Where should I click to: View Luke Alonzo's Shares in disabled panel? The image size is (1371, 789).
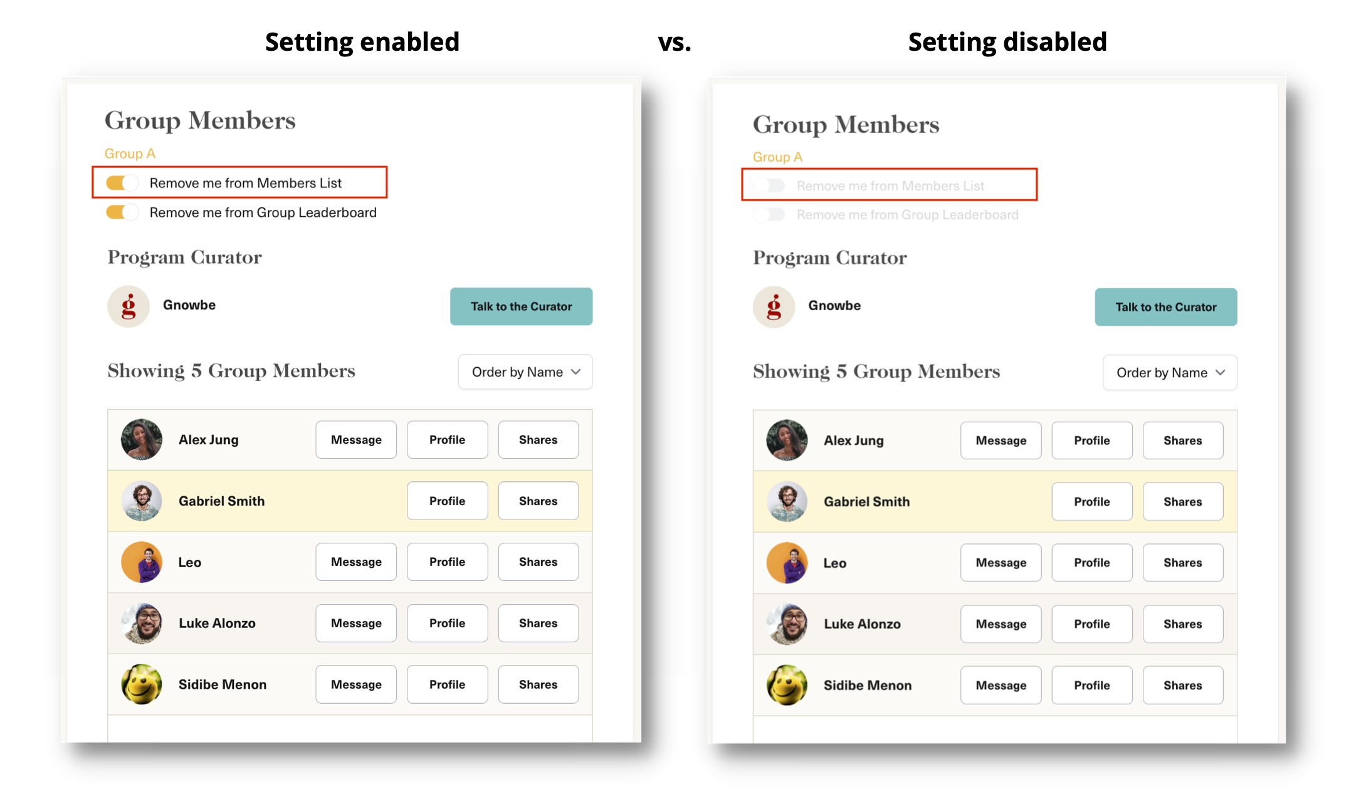click(x=1183, y=624)
